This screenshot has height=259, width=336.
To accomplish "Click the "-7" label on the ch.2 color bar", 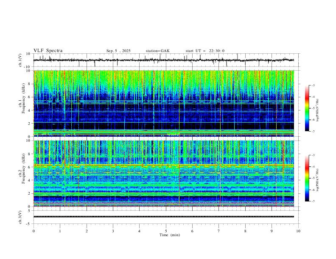I will [313, 201].
